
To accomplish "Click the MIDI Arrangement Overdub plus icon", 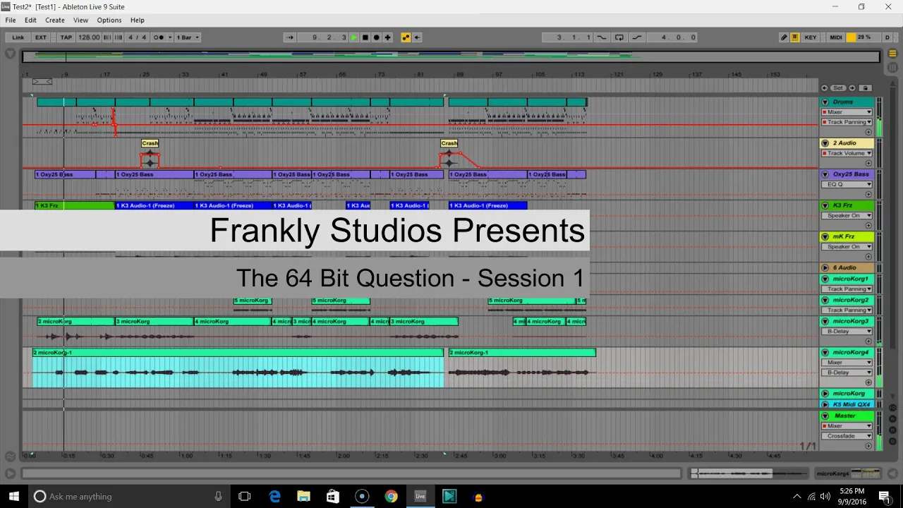I will coord(387,37).
